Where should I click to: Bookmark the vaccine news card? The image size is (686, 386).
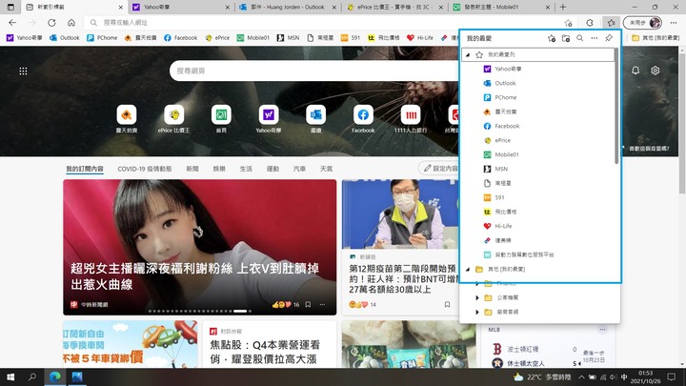point(447,305)
